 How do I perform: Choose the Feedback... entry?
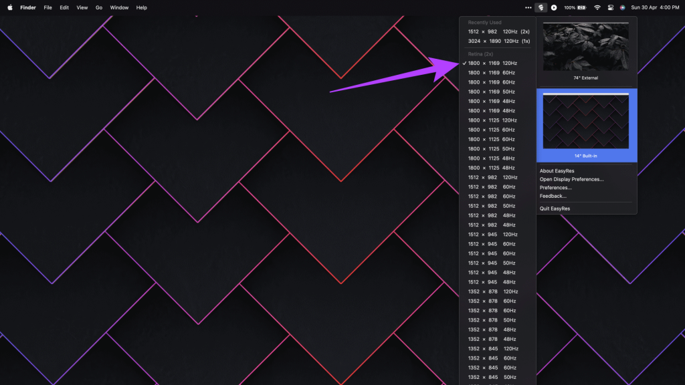[x=553, y=196]
